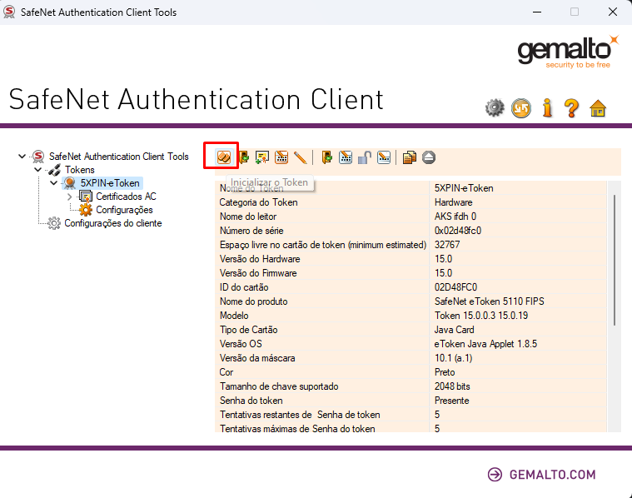Open help with question mark icon
The height and width of the screenshot is (498, 632).
(x=571, y=107)
